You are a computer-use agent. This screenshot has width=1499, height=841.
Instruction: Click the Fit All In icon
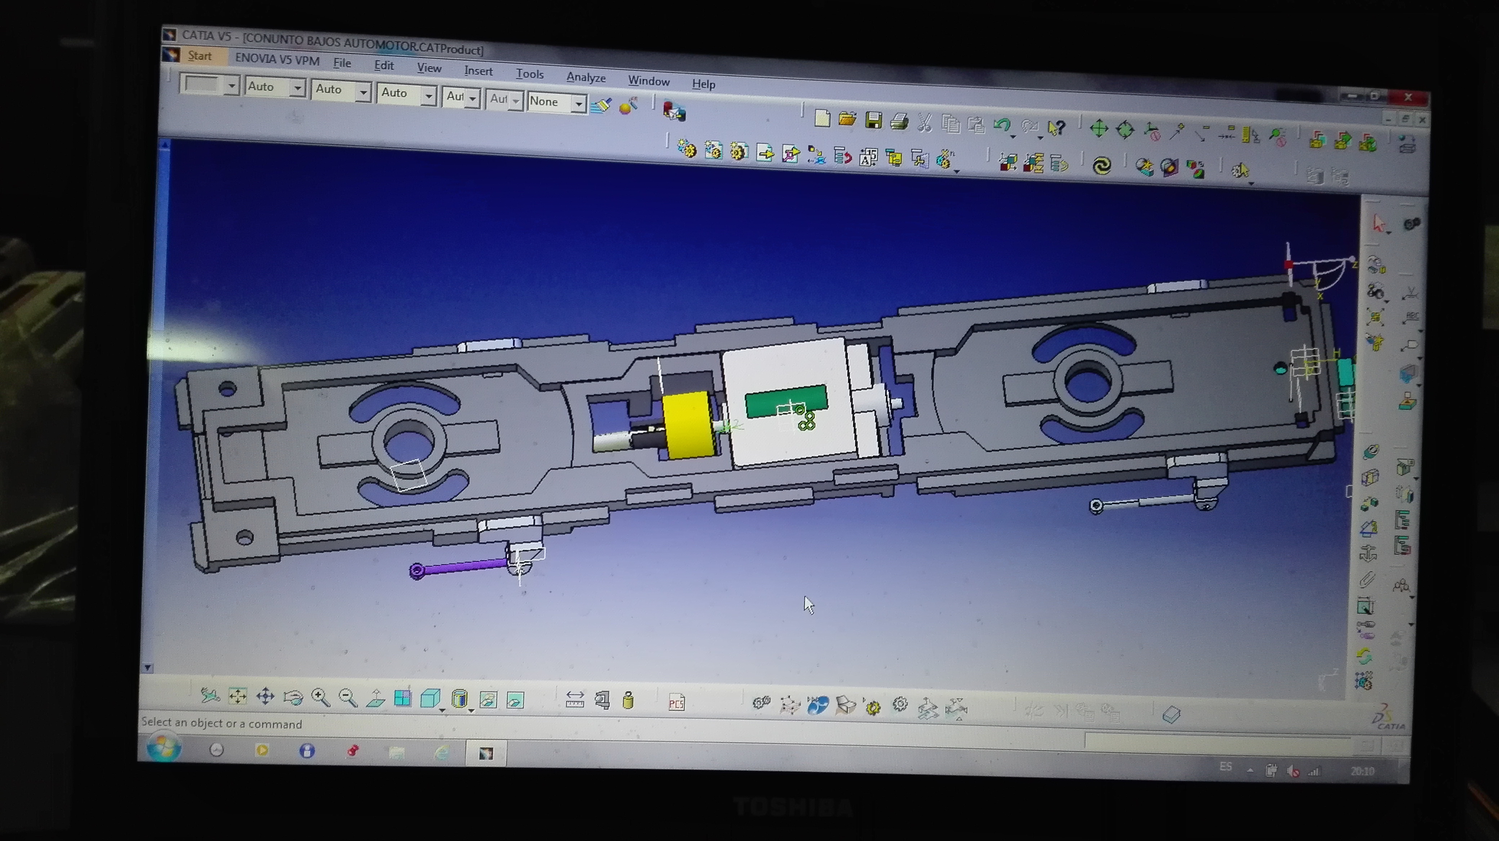coord(237,696)
